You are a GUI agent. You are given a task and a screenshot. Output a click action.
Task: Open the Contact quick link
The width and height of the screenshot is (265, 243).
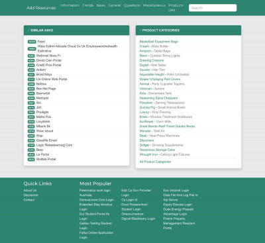[29, 200]
